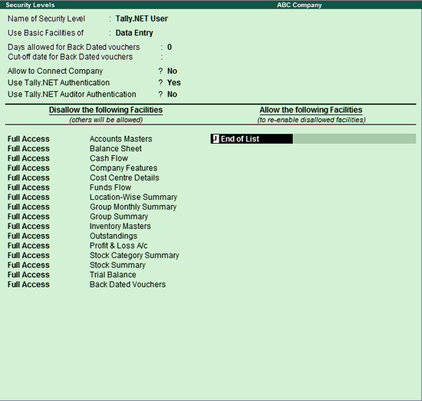Select End of List in Allow facilities
This screenshot has width=422, height=401.
252,139
